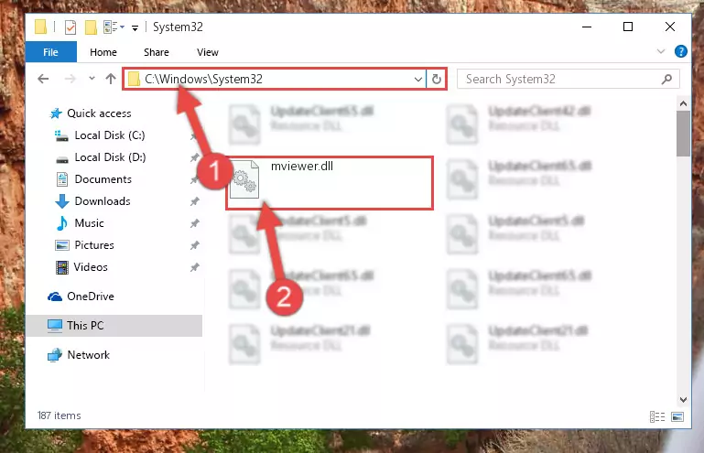Go forward with the Forward arrow
This screenshot has height=453, width=704.
[x=70, y=79]
